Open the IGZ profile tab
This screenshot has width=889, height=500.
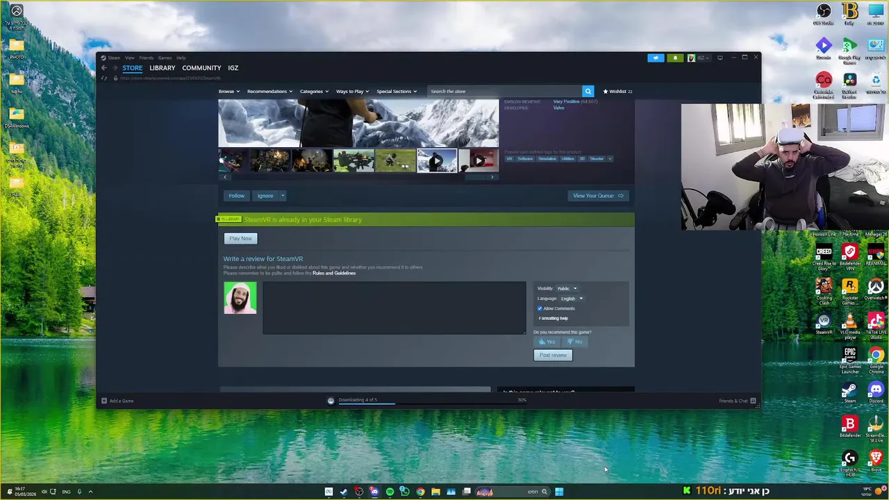(x=233, y=68)
